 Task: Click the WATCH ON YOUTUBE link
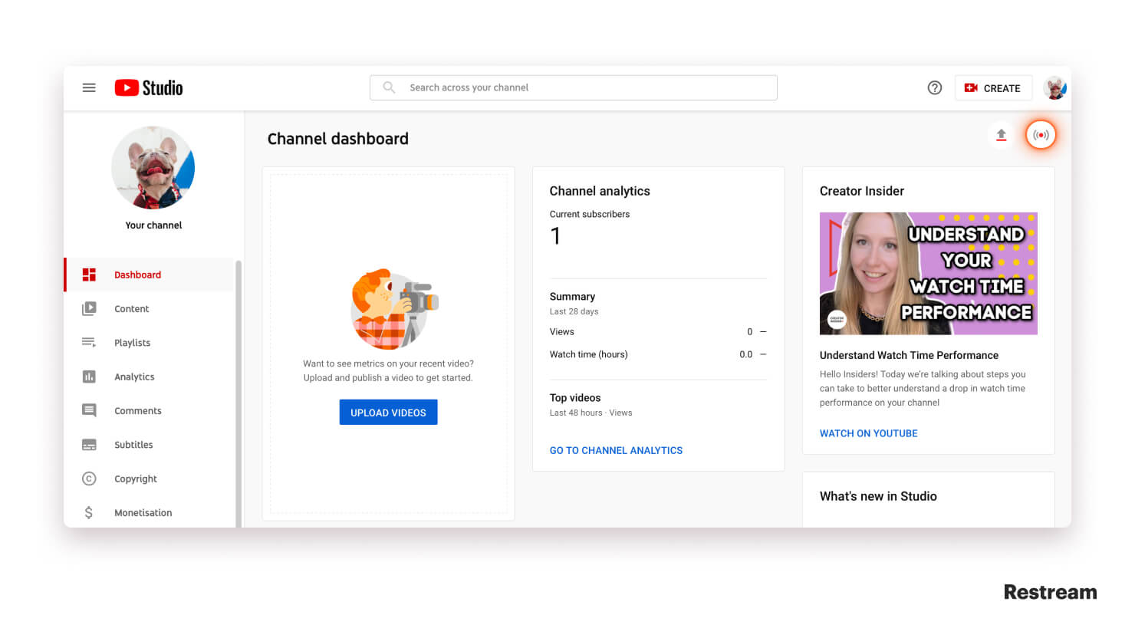(868, 432)
